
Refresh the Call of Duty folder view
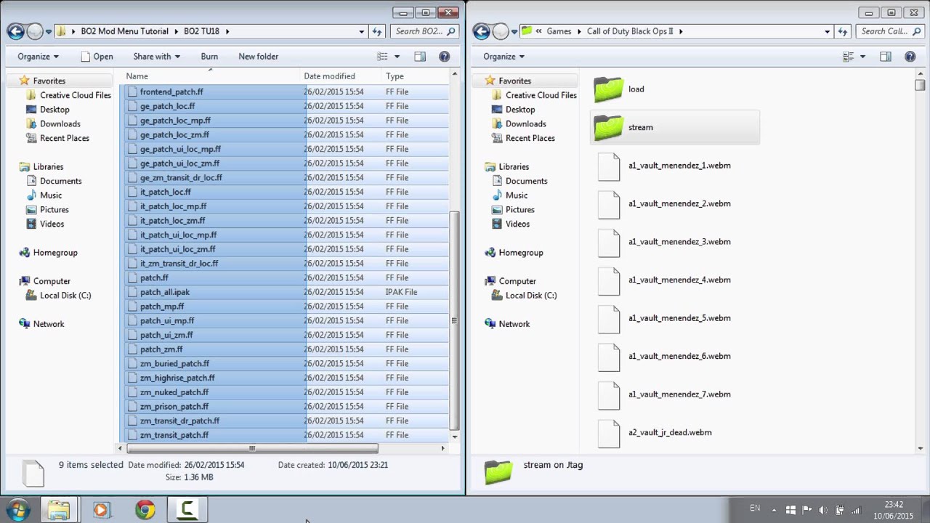pyautogui.click(x=842, y=31)
